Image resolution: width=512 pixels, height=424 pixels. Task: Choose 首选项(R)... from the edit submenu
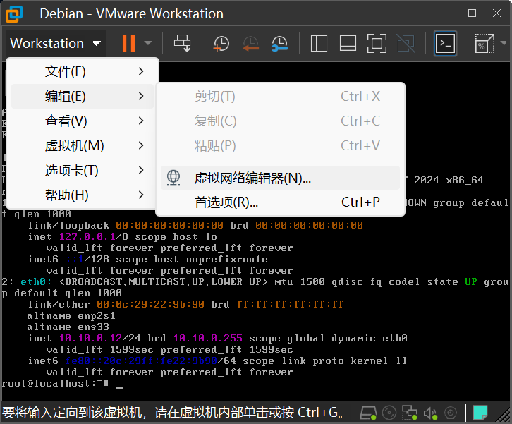click(x=226, y=202)
